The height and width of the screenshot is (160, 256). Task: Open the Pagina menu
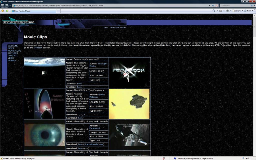point(237,11)
